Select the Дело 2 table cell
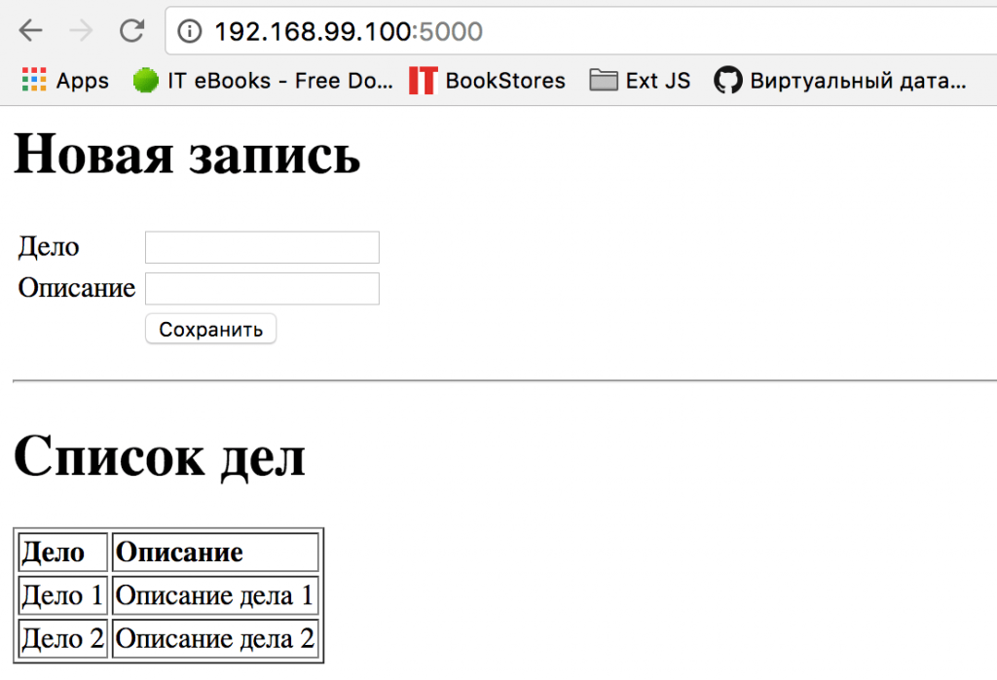Screen dimensions: 997x680 [63, 638]
